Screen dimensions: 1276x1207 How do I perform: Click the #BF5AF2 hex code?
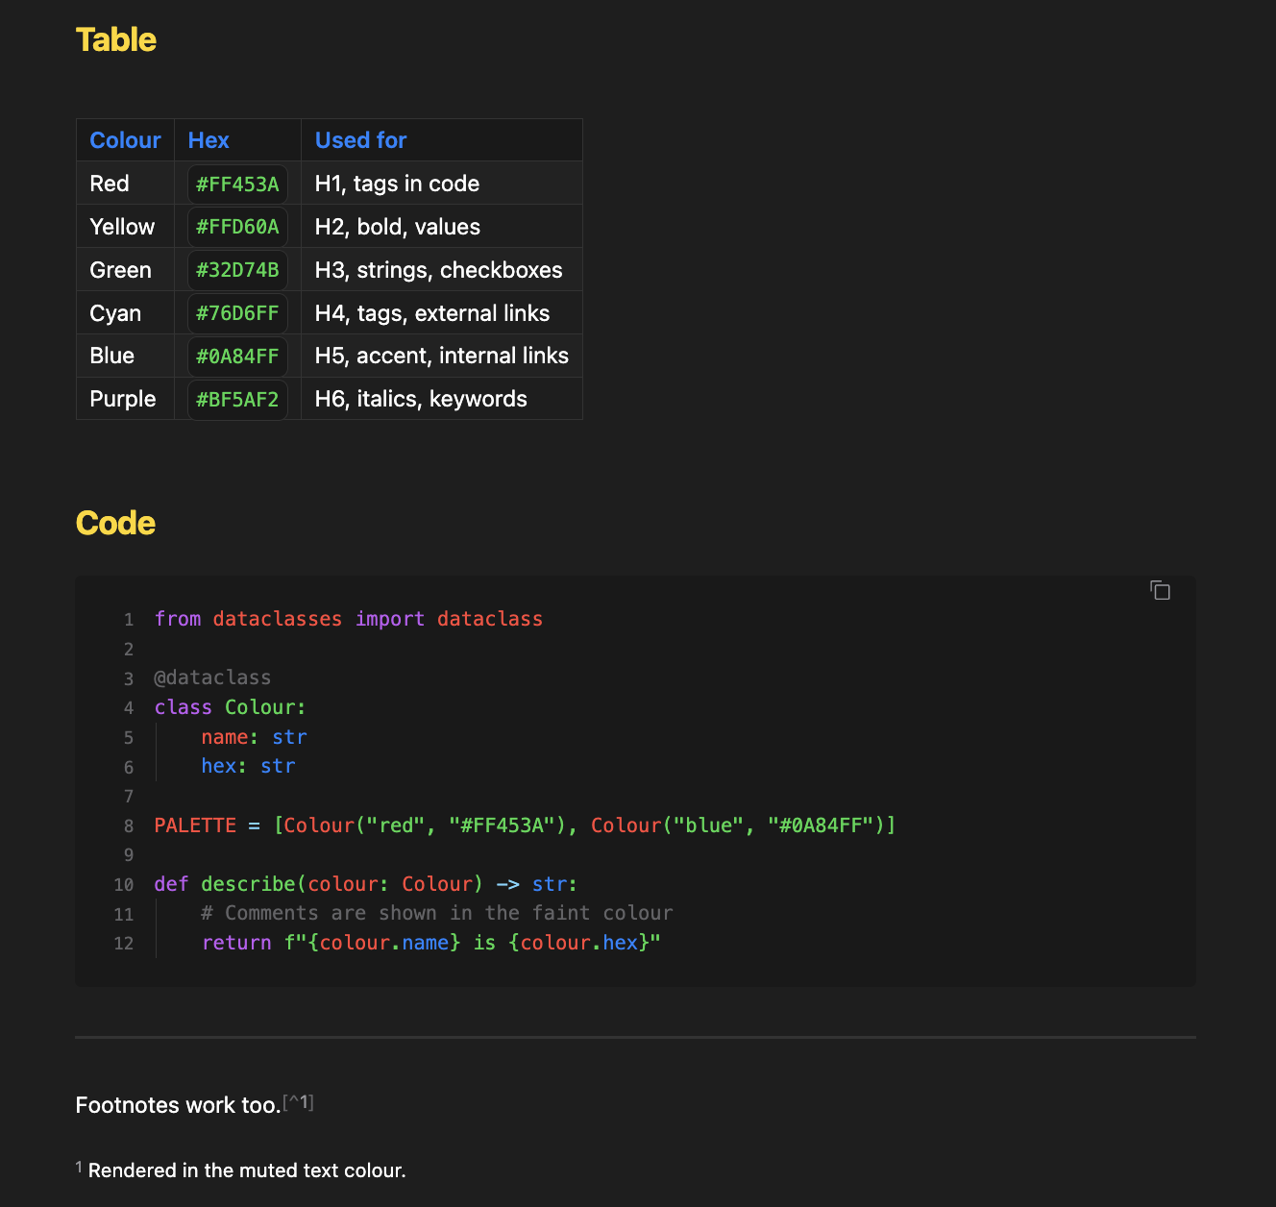click(237, 400)
